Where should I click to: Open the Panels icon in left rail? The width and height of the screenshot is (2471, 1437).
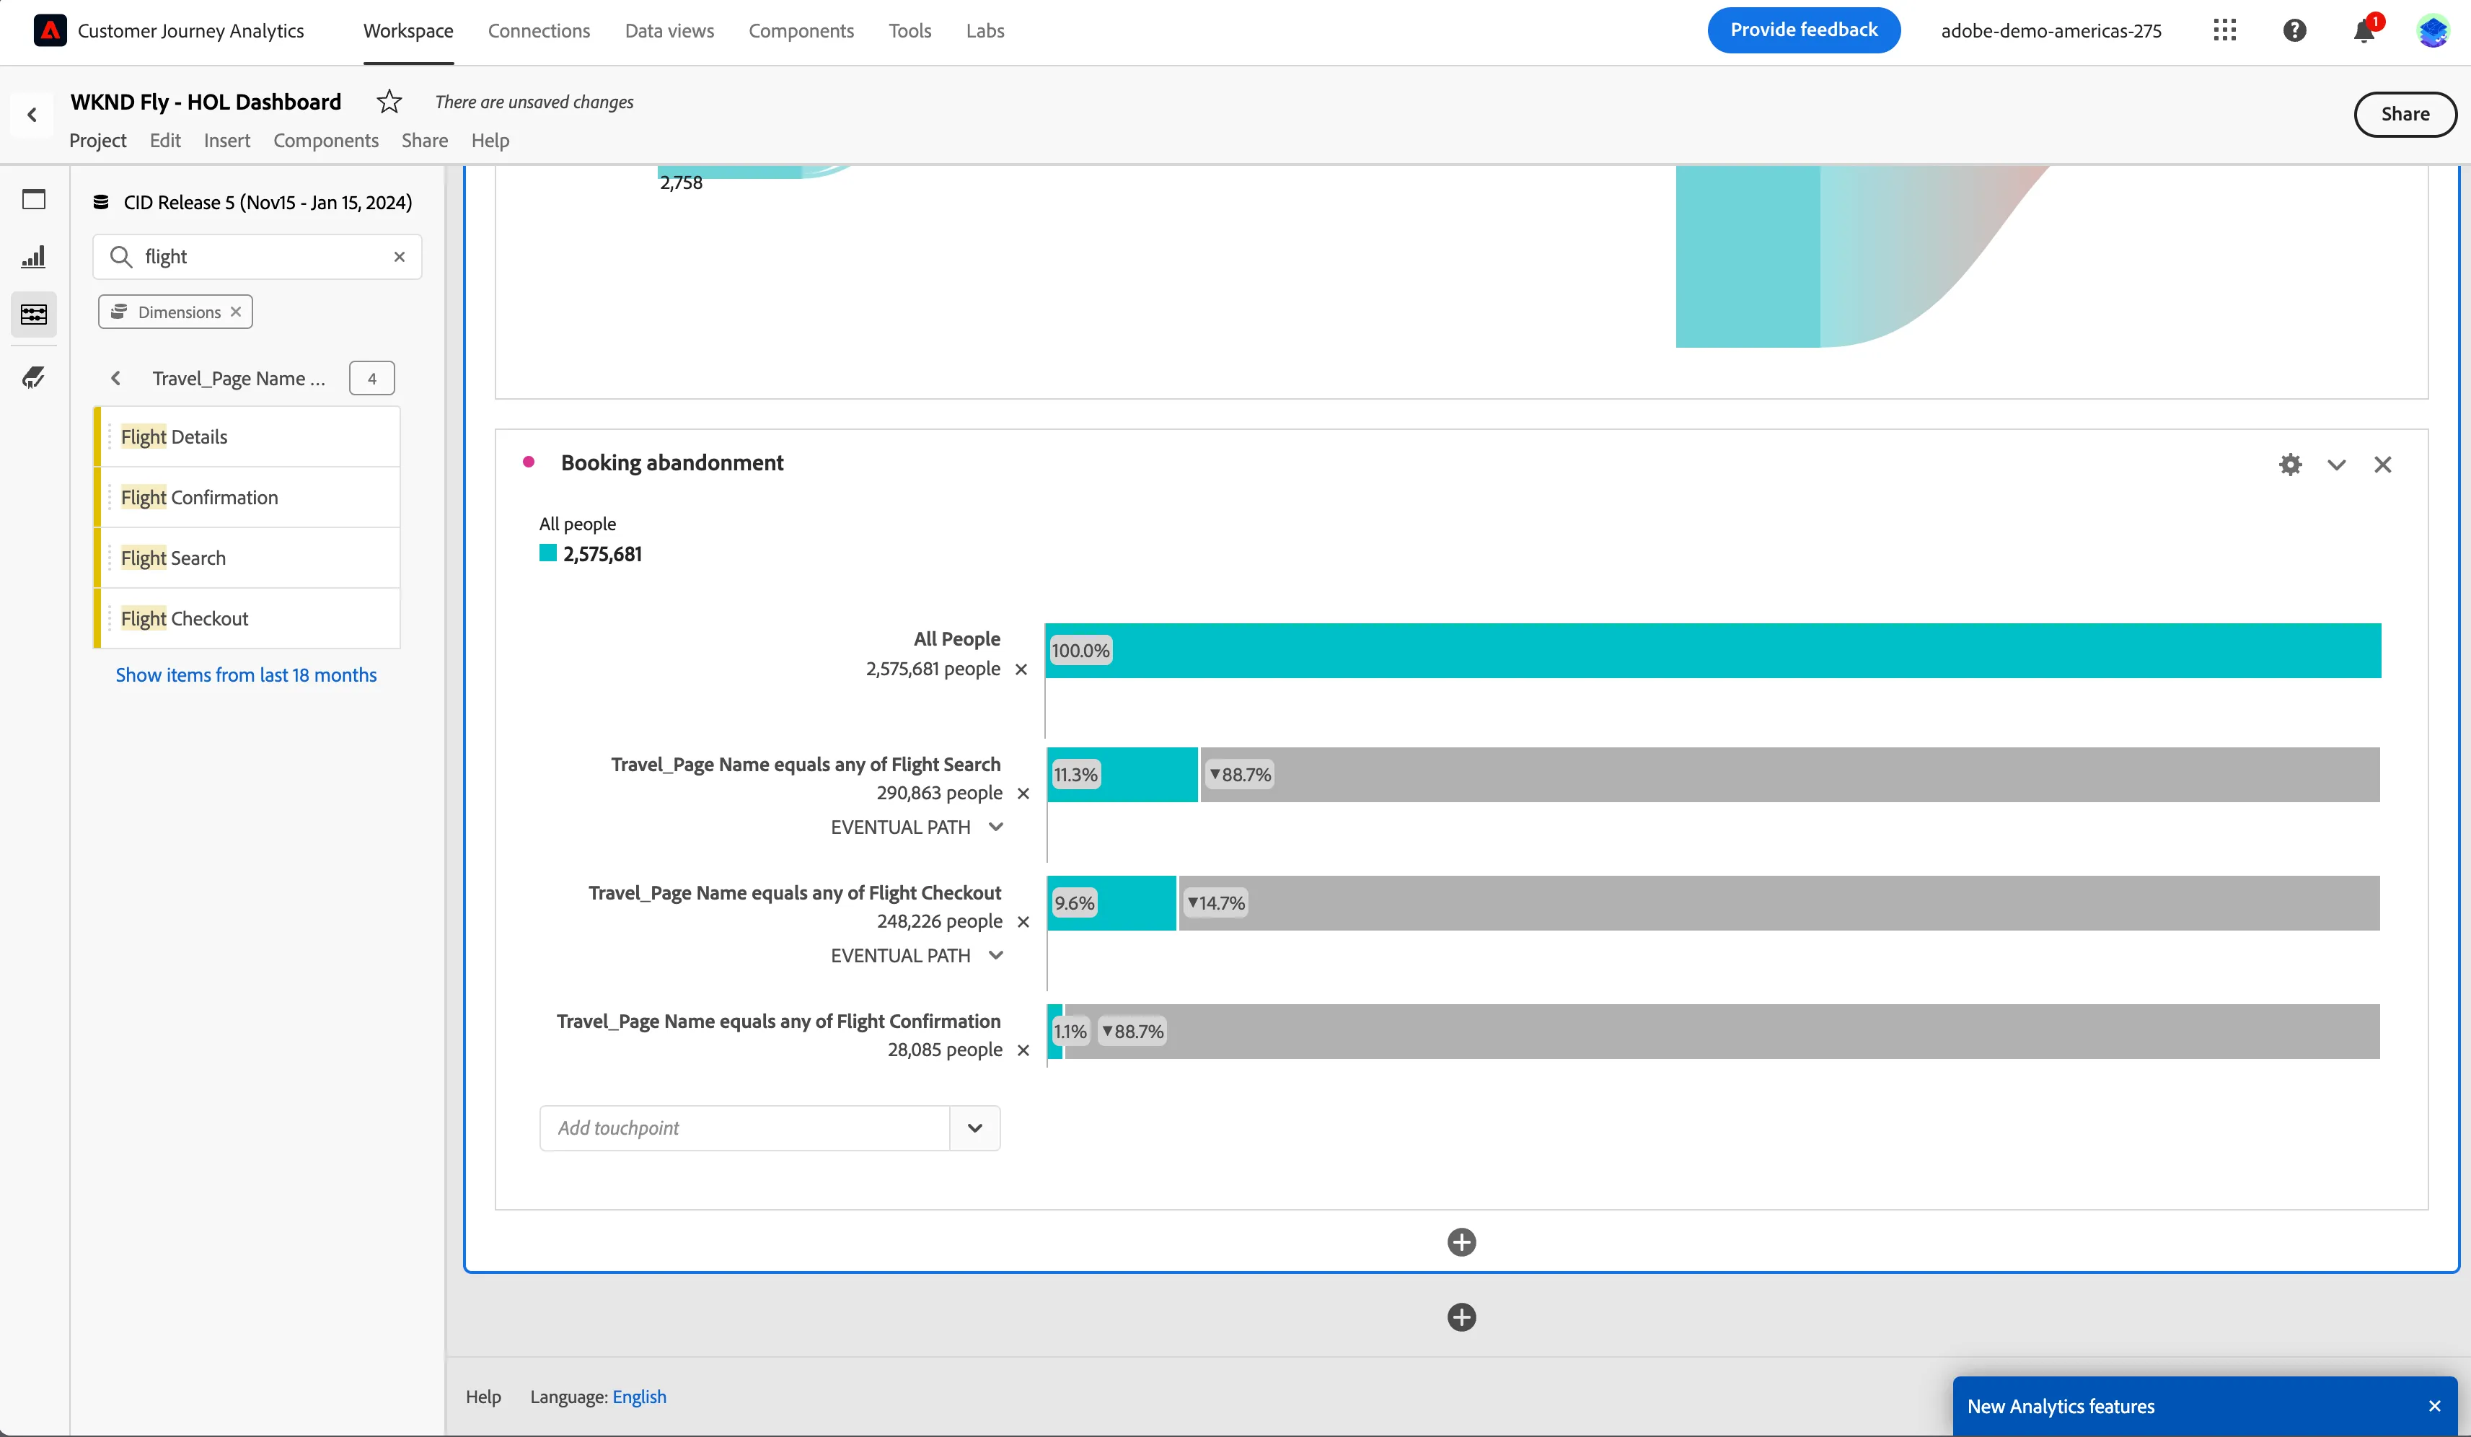click(35, 199)
